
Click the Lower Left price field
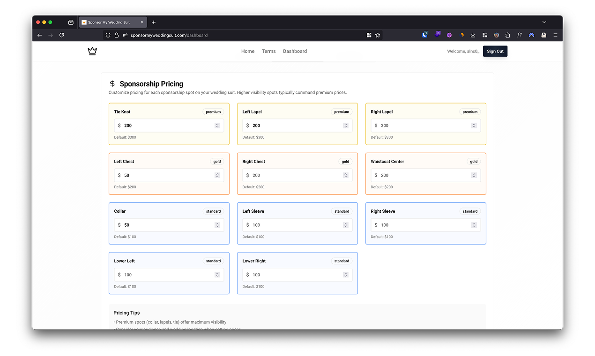[x=169, y=274]
